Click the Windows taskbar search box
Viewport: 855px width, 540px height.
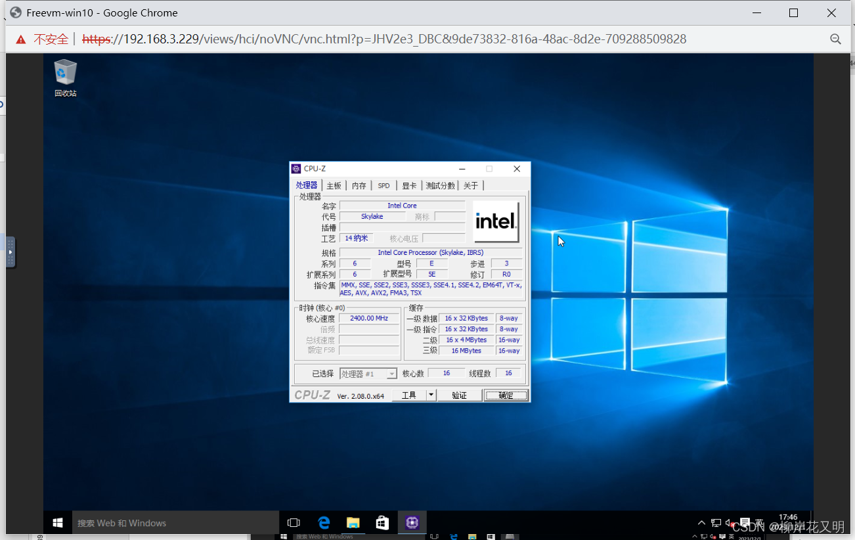click(x=175, y=523)
